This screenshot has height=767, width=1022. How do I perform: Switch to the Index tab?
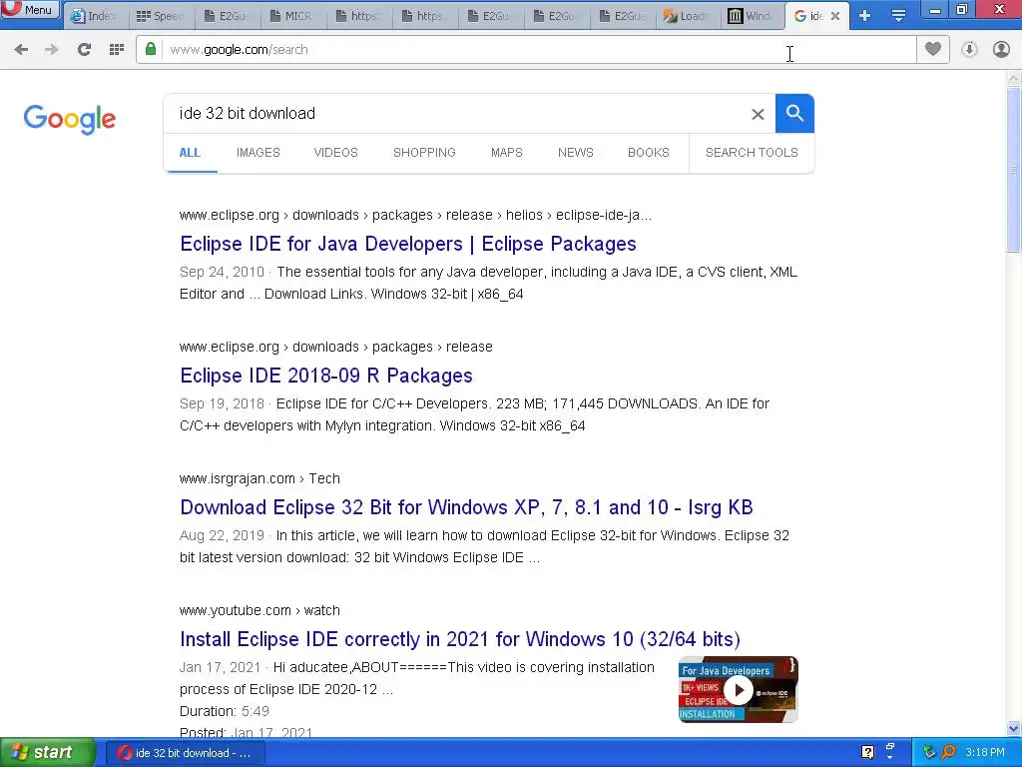(96, 16)
